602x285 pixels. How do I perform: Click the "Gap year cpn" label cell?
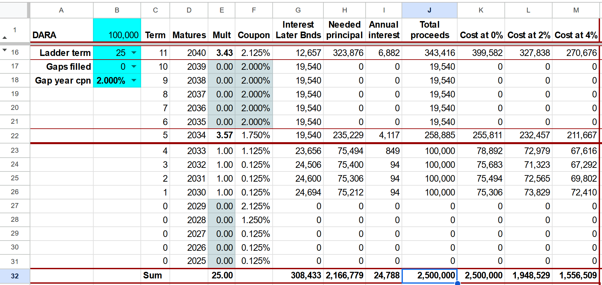62,80
